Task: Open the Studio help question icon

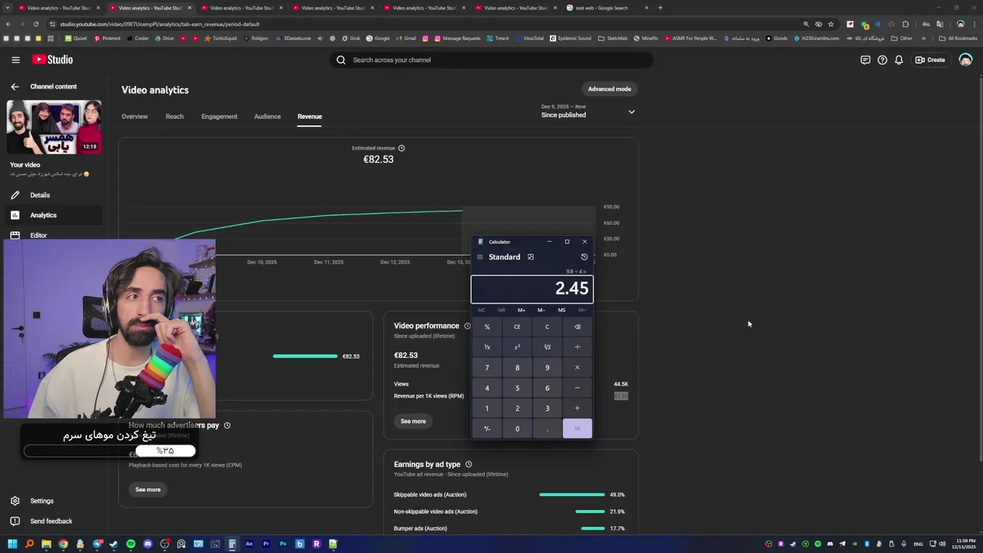Action: [882, 60]
